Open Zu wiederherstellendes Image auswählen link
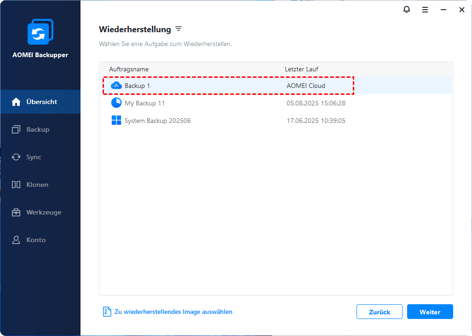Image resolution: width=472 pixels, height=336 pixels. (x=173, y=312)
